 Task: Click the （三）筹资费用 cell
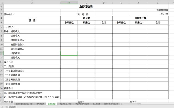(x=32, y=79)
